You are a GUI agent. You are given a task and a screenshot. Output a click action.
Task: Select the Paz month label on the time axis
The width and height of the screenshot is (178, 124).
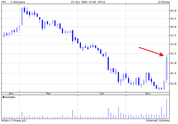coord(49,93)
